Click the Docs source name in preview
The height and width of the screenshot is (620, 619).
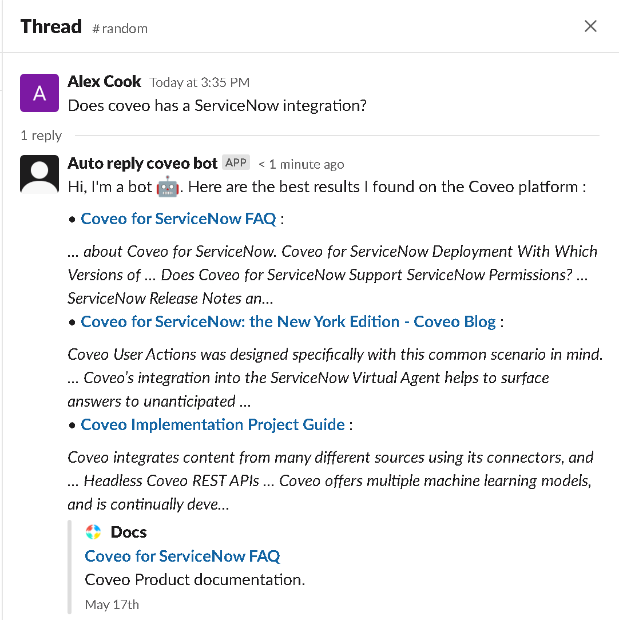click(129, 532)
